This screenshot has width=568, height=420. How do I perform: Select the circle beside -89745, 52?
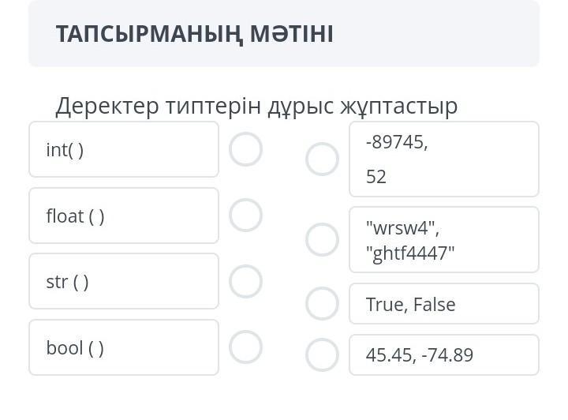point(322,159)
